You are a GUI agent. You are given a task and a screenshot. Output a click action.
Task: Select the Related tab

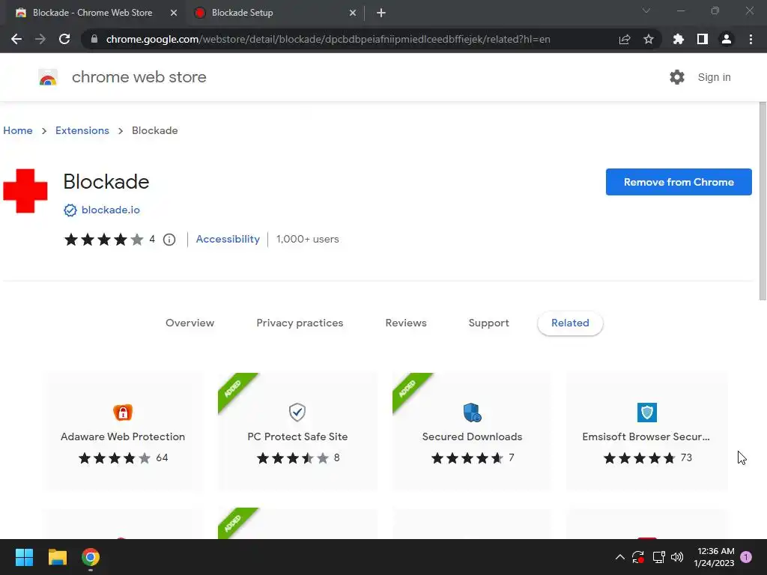tap(570, 323)
